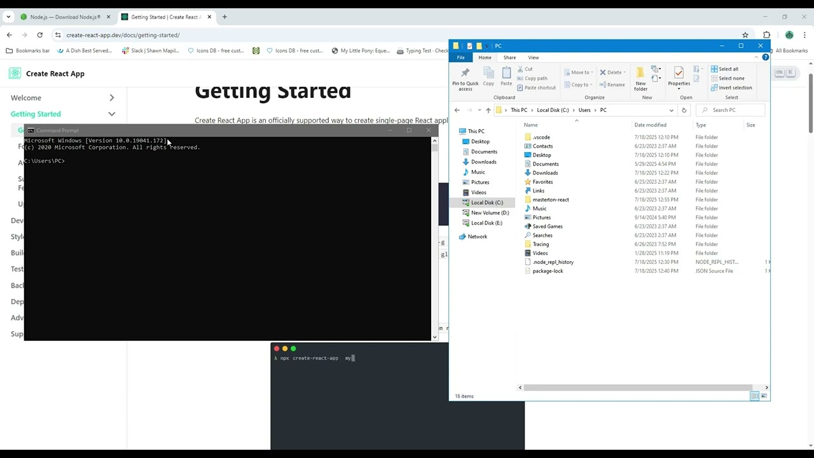Open the Move to dropdown

[x=579, y=73]
